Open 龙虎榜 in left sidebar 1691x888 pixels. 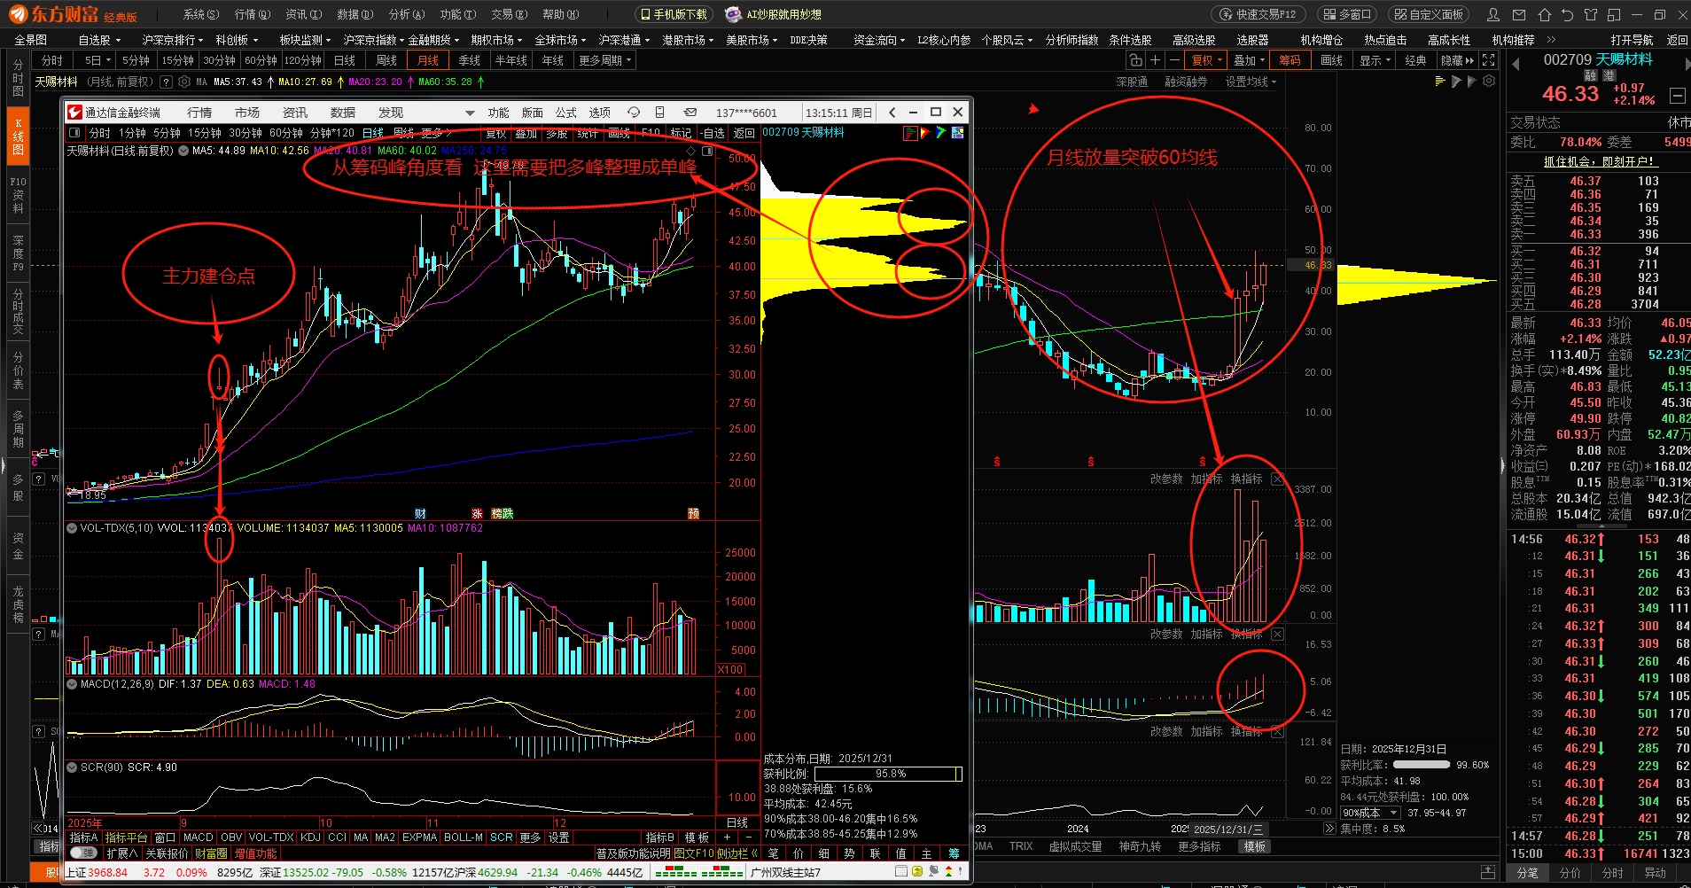click(19, 604)
